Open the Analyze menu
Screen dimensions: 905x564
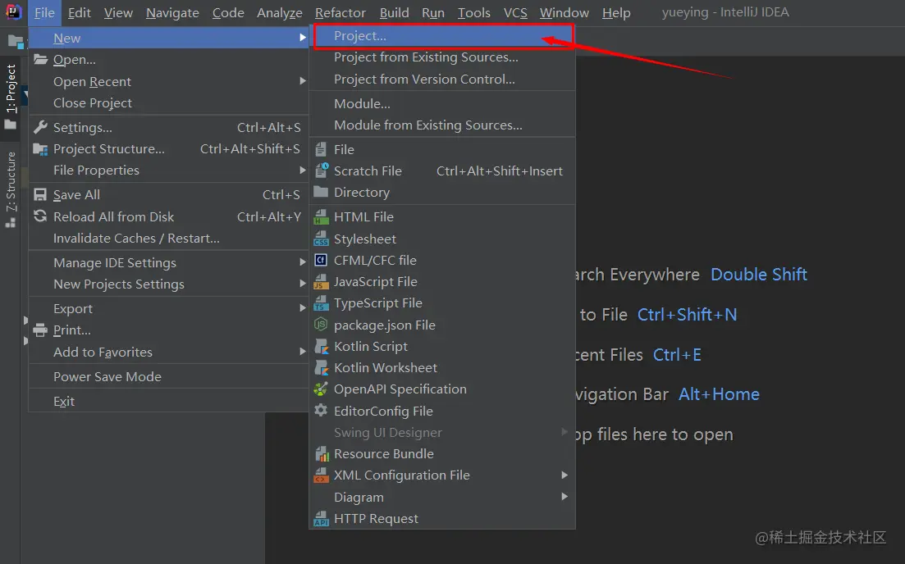(279, 12)
